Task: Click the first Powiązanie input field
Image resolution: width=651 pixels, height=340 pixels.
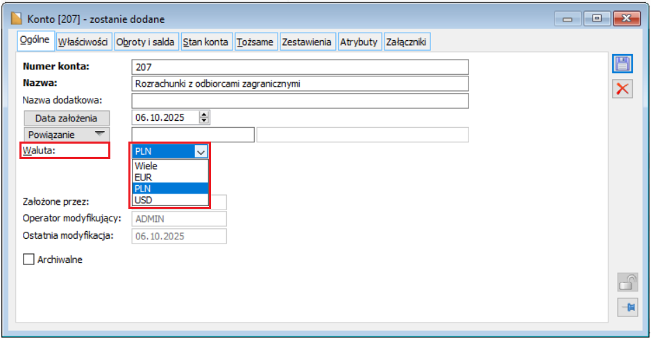Action: coord(193,135)
